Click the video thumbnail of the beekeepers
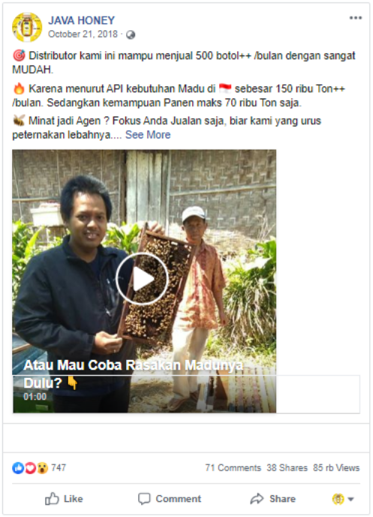Screen dimensions: 373x517 click(144, 281)
